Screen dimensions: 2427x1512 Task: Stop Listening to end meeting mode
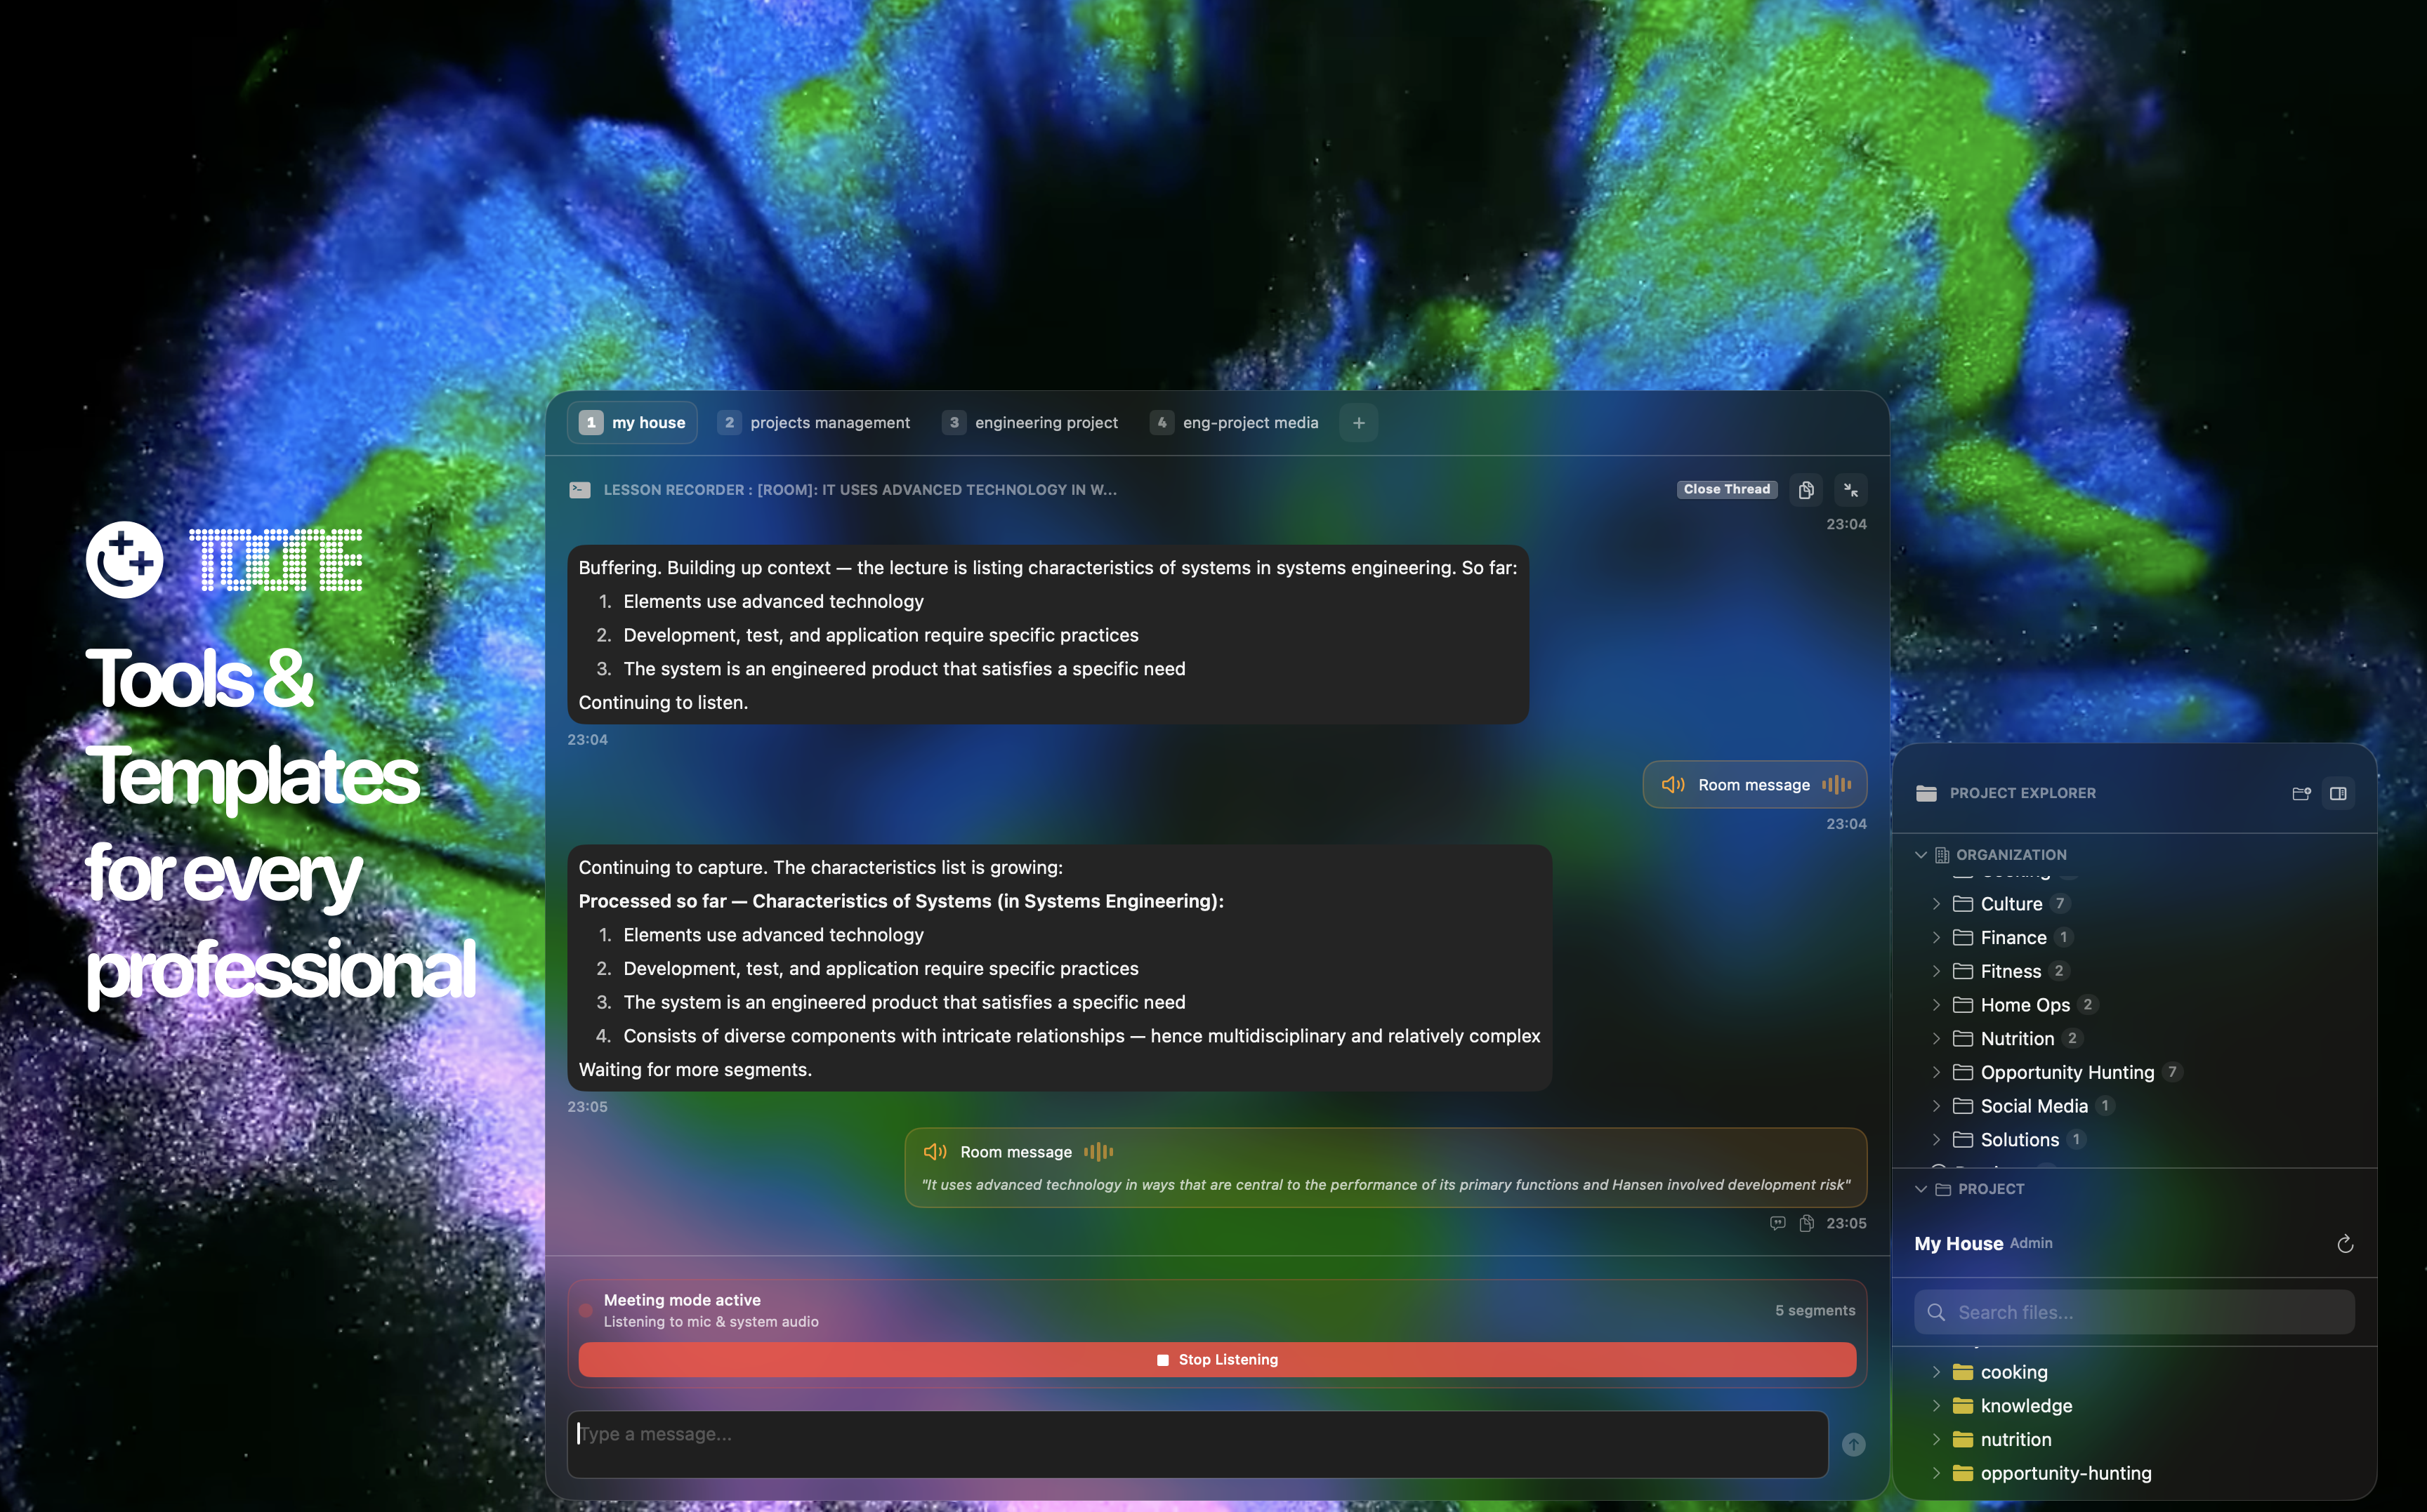tap(1216, 1359)
